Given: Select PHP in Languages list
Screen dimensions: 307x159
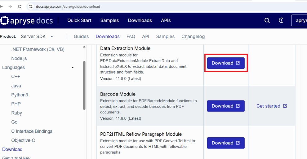Looking at the screenshot, I should [x=16, y=104].
